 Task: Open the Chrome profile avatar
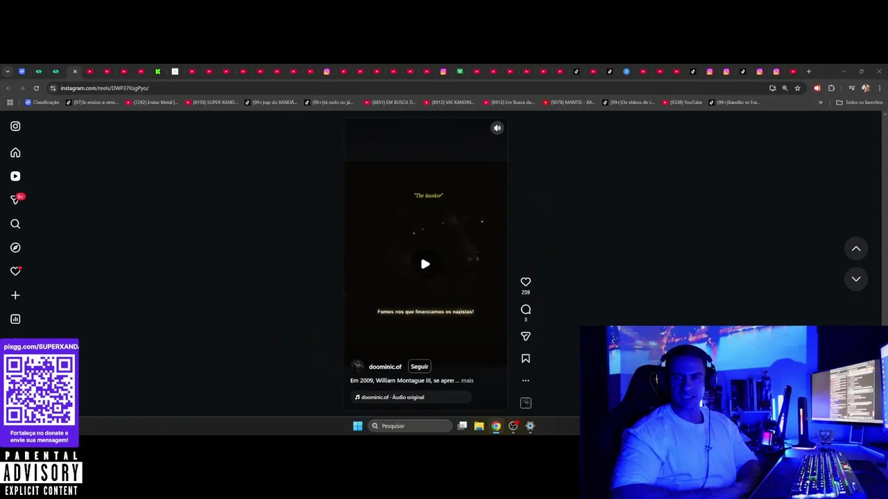pos(865,88)
